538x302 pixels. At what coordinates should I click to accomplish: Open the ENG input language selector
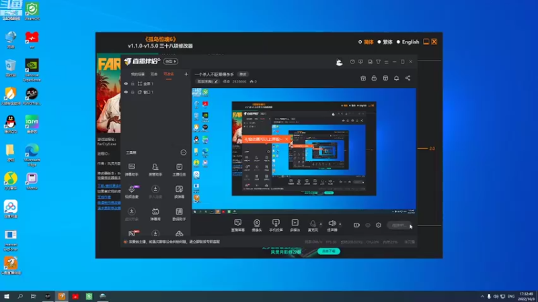click(511, 296)
